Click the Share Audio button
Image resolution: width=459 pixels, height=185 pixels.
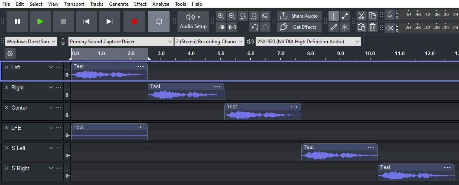point(299,16)
